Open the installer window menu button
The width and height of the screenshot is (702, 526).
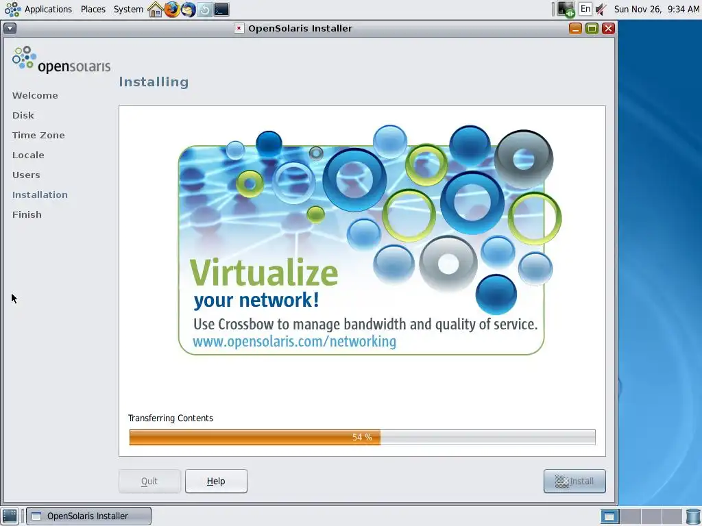pyautogui.click(x=10, y=28)
